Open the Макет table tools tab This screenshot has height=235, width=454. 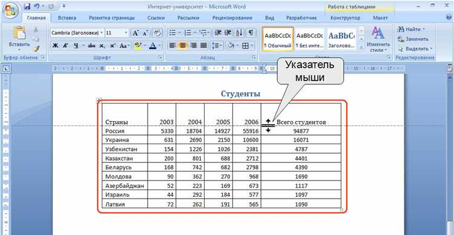(380, 18)
